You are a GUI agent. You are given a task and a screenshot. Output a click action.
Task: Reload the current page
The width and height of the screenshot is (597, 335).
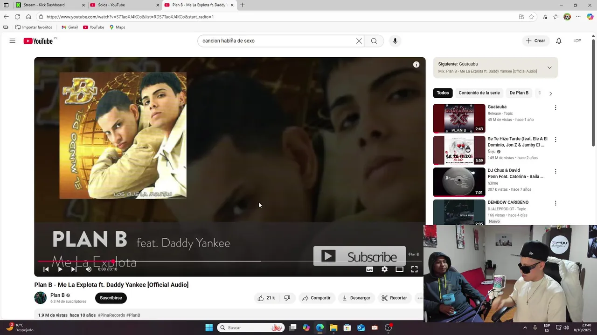click(17, 17)
